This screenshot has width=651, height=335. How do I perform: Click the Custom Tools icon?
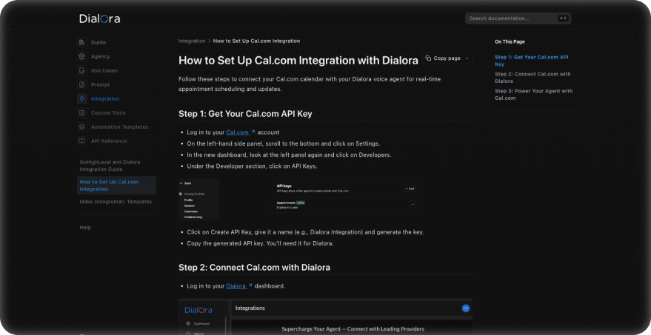82,112
